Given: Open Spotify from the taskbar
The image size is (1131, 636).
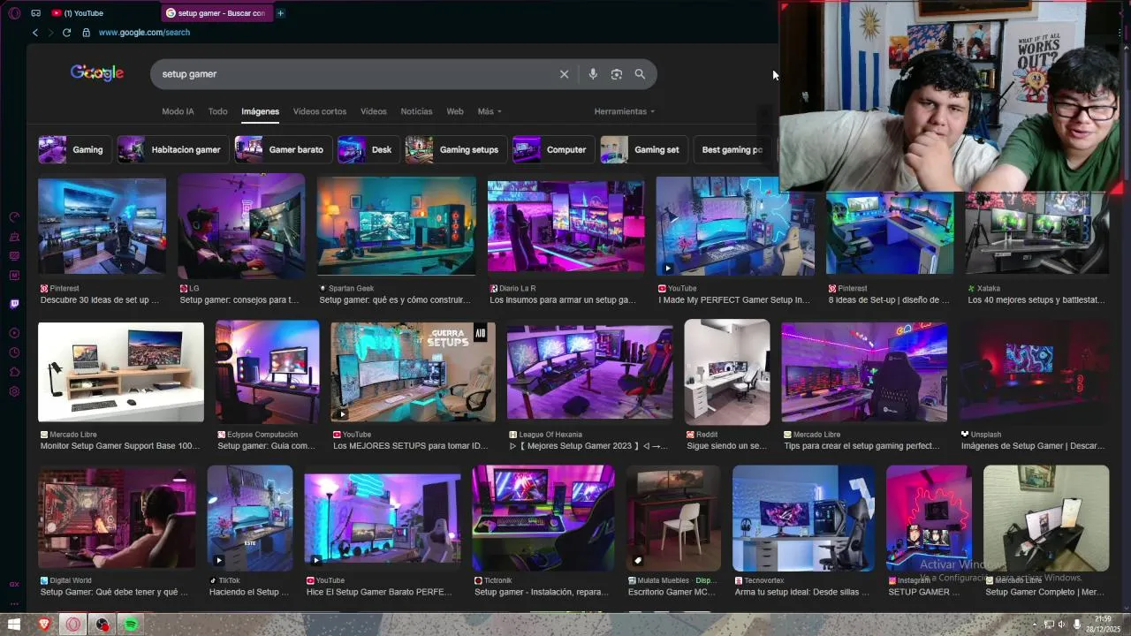Looking at the screenshot, I should (131, 625).
